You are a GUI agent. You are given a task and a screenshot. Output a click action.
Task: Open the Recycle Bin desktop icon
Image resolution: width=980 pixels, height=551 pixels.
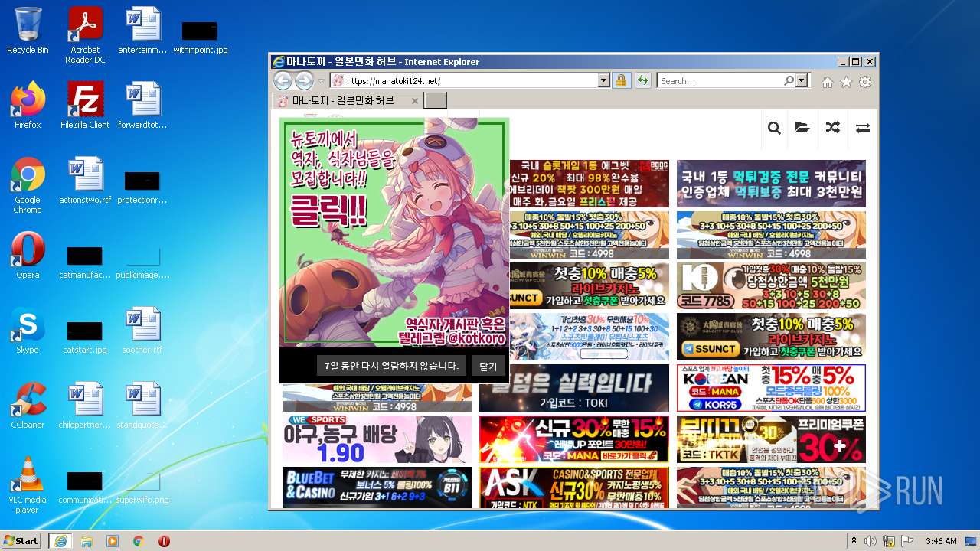28,31
